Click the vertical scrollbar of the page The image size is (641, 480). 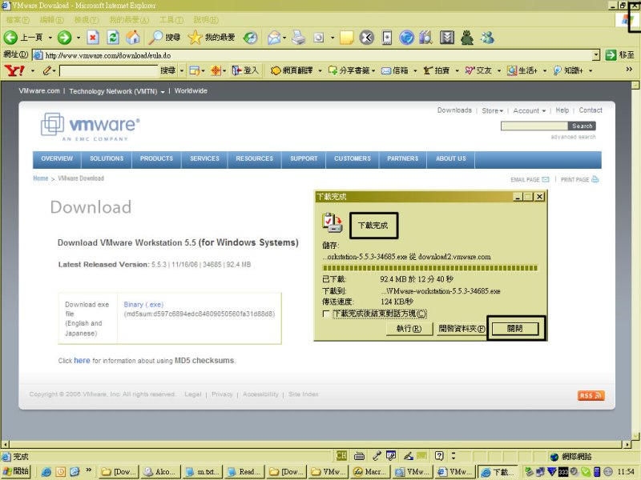[635, 261]
